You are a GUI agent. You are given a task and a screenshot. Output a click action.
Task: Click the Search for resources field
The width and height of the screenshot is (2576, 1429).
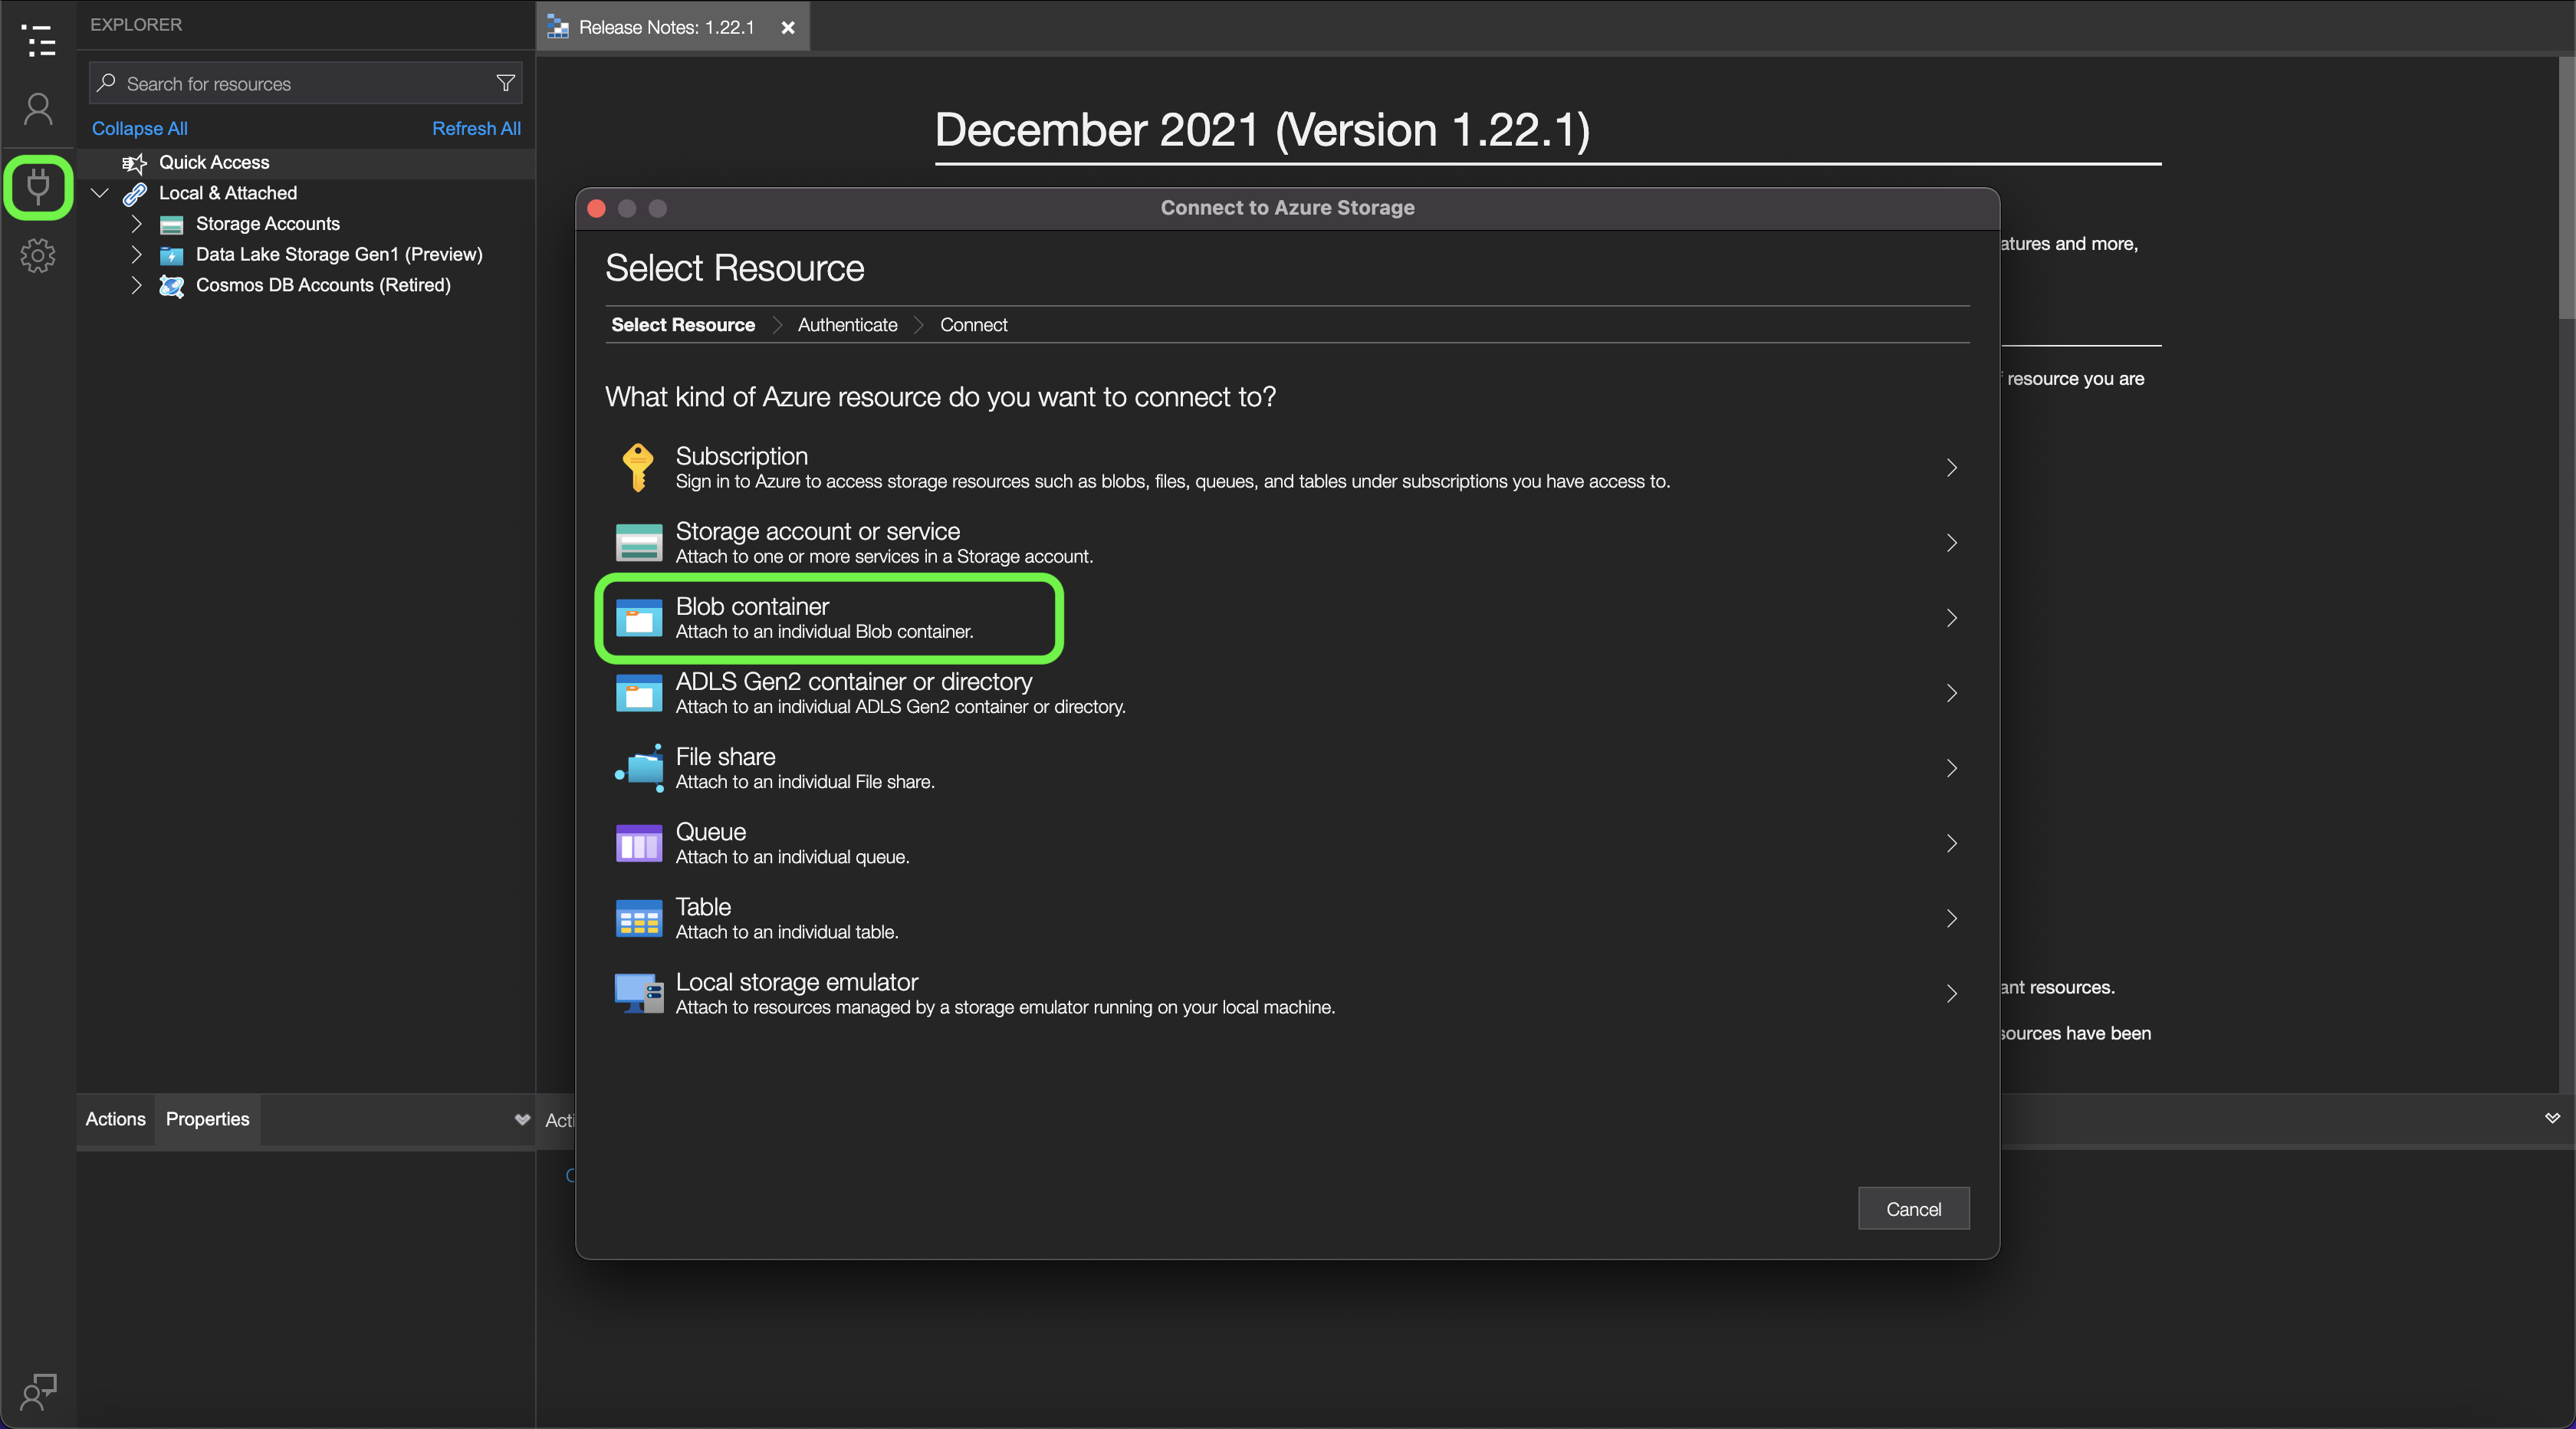point(300,84)
